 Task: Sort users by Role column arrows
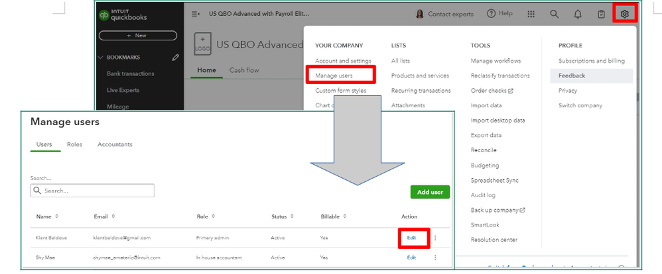213,216
